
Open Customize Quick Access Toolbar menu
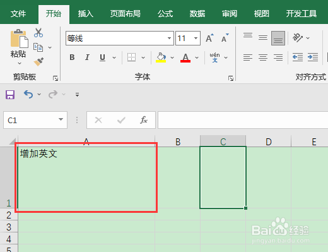tap(77, 95)
